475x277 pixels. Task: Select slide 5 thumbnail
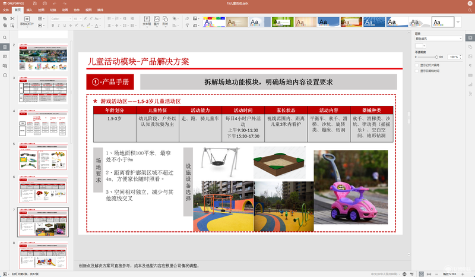[43, 157]
